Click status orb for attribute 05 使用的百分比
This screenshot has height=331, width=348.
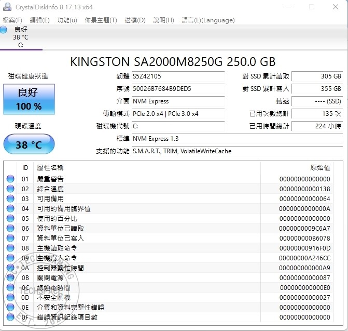click(x=10, y=218)
